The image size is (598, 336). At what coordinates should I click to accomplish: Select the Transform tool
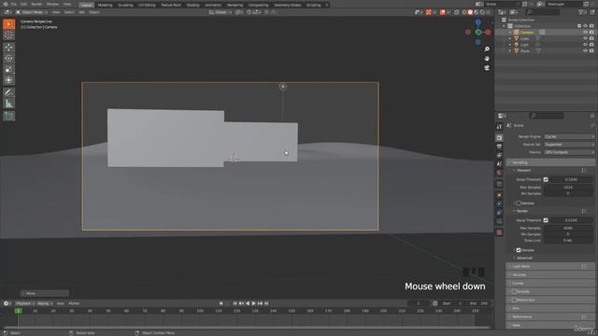[8, 80]
